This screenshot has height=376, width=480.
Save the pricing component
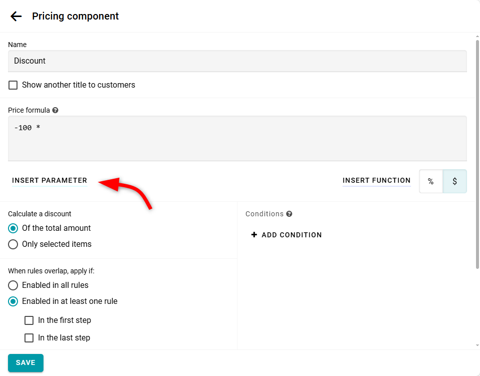click(25, 363)
